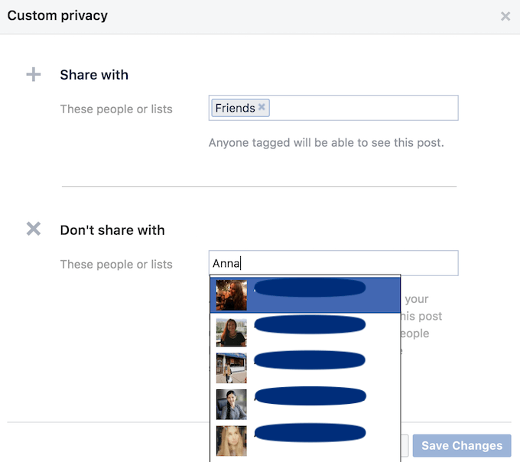Click the first suggestion's profile thumbnail
Screen dimensions: 520x462
[231, 295]
